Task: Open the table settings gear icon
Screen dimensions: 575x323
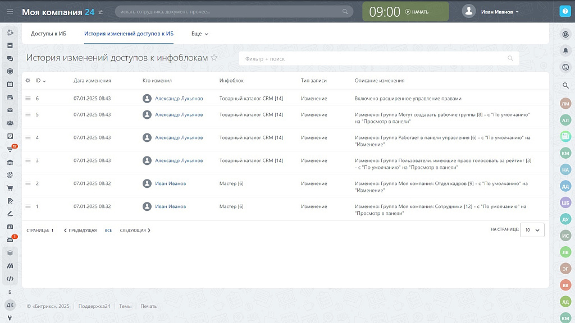Action: (28, 80)
